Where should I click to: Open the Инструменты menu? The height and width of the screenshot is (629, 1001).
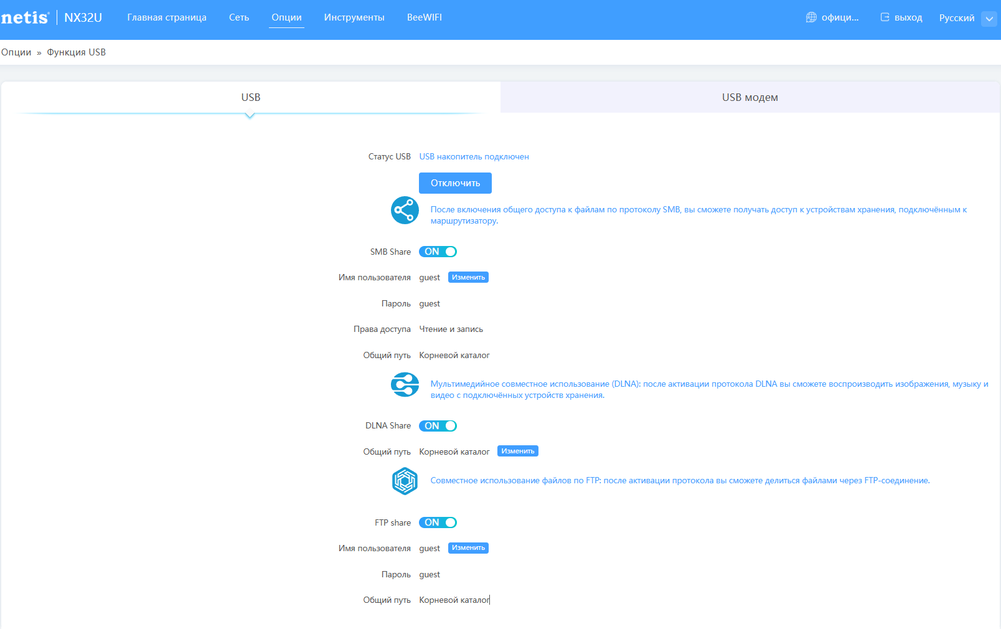(354, 17)
